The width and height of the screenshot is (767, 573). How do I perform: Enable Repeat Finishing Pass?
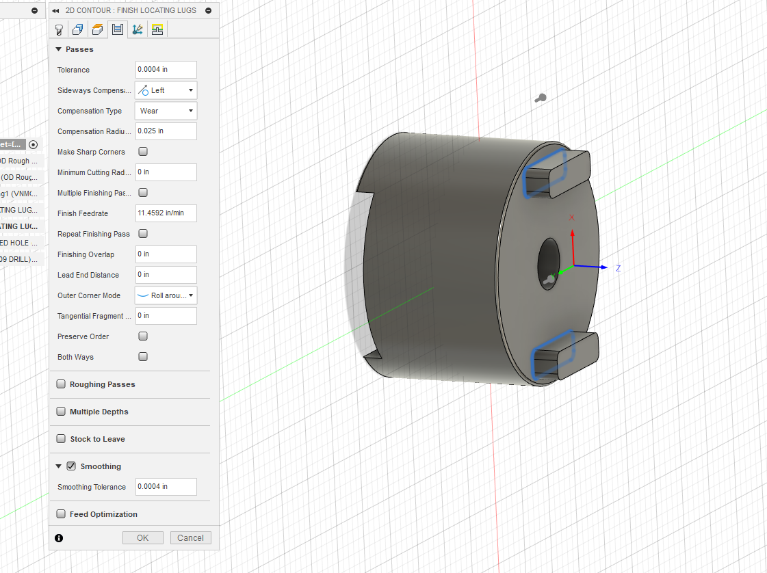point(143,233)
